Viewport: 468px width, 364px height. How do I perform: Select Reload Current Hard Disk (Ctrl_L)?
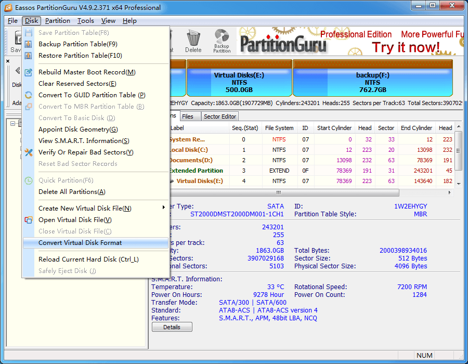[x=96, y=259]
